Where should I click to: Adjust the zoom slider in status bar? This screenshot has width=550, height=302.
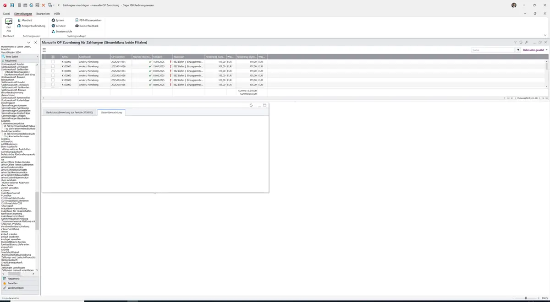(526, 298)
